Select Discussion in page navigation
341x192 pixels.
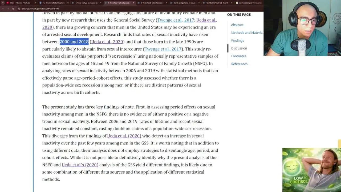click(239, 48)
